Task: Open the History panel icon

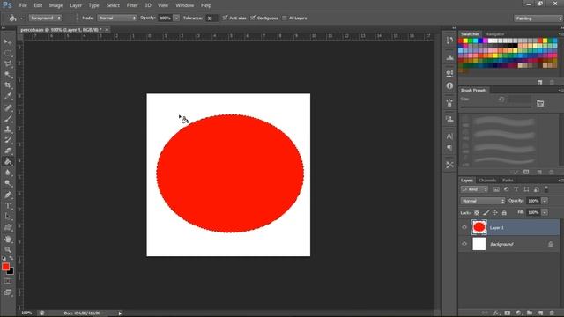Action: [x=449, y=41]
